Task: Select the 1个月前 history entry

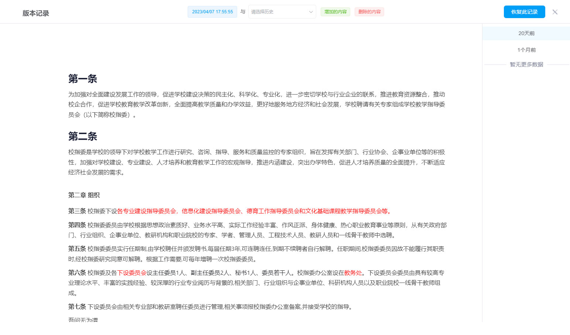Action: tap(526, 50)
